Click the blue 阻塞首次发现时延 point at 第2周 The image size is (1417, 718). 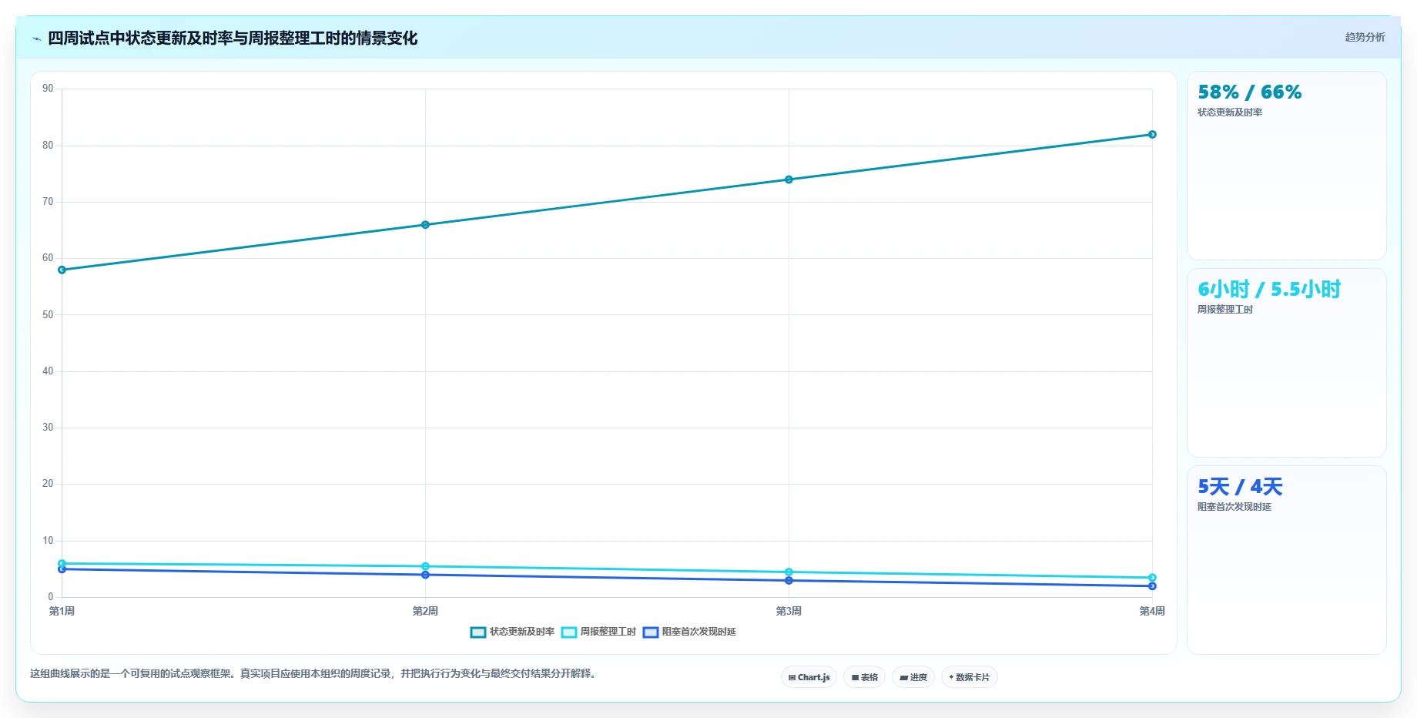click(425, 575)
